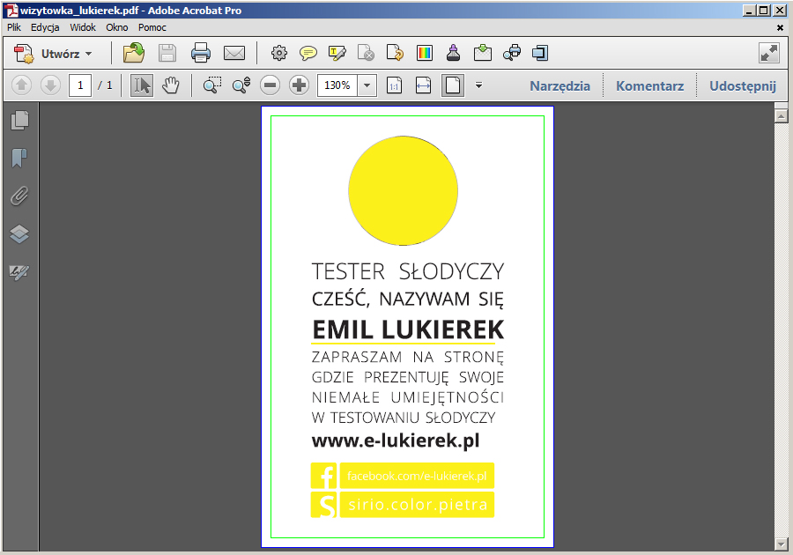Open preferences gear icon in toolbar

click(279, 53)
